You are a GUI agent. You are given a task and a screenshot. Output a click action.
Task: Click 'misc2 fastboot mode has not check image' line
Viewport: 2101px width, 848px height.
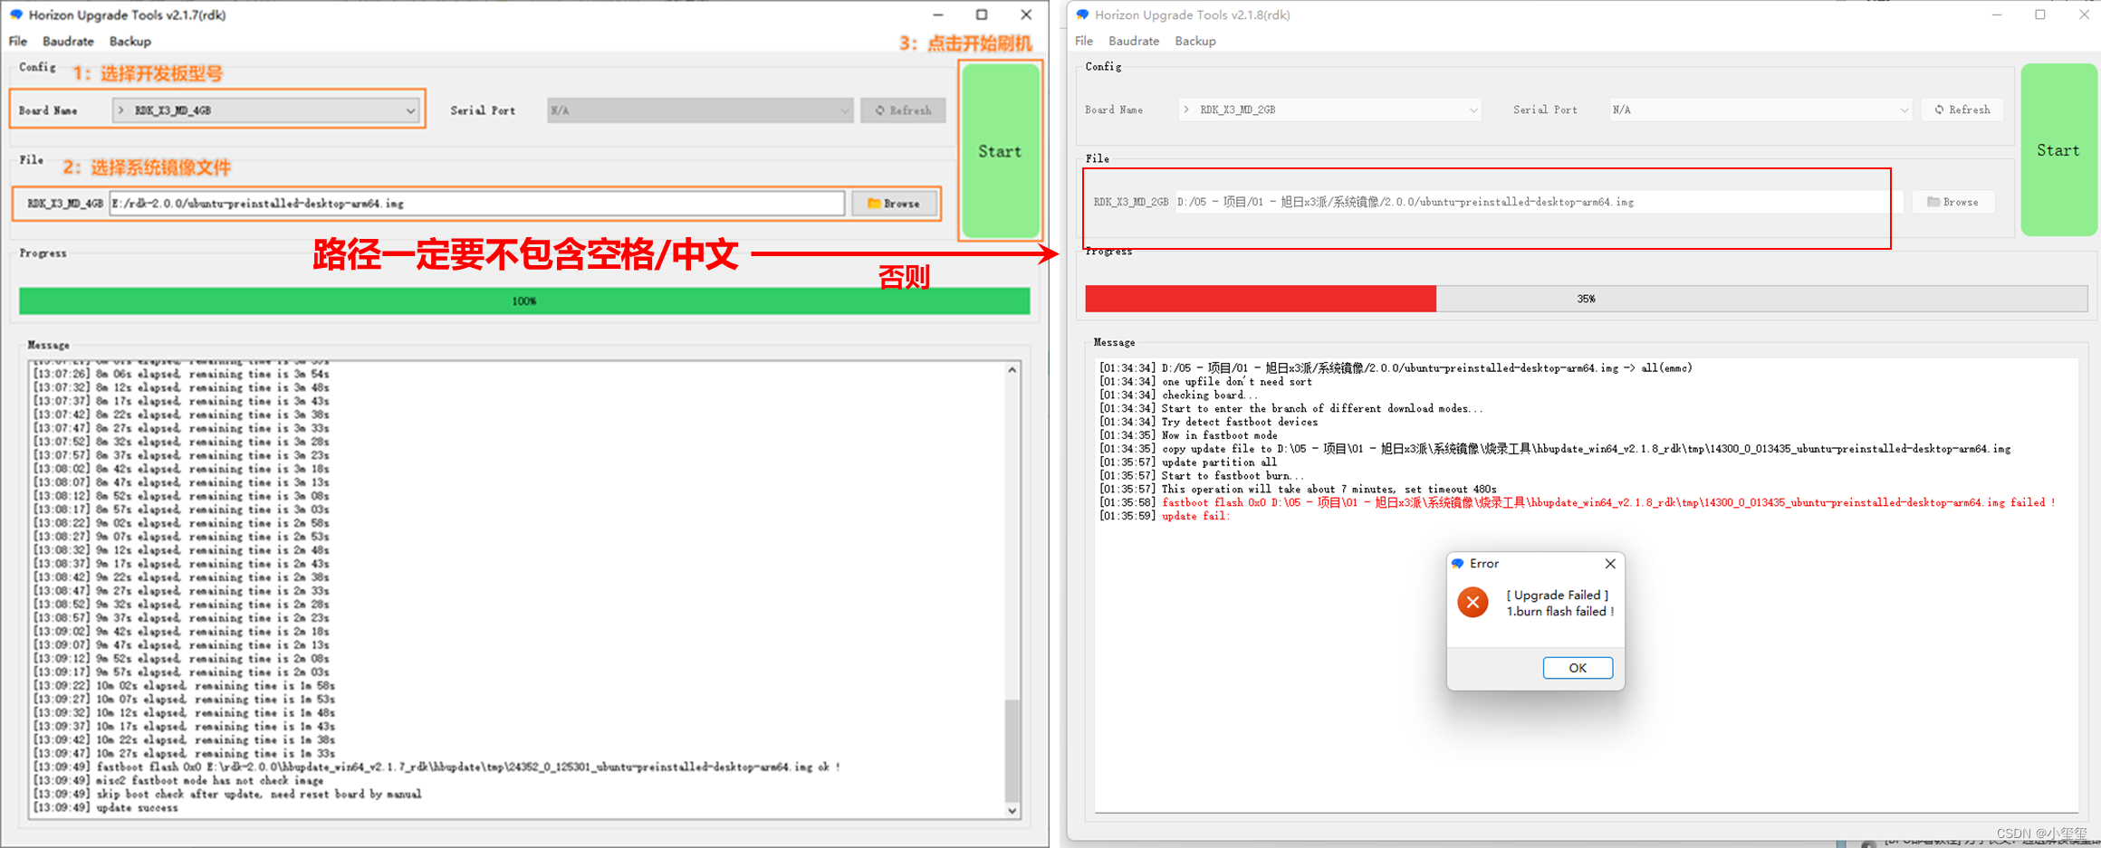pos(178,781)
